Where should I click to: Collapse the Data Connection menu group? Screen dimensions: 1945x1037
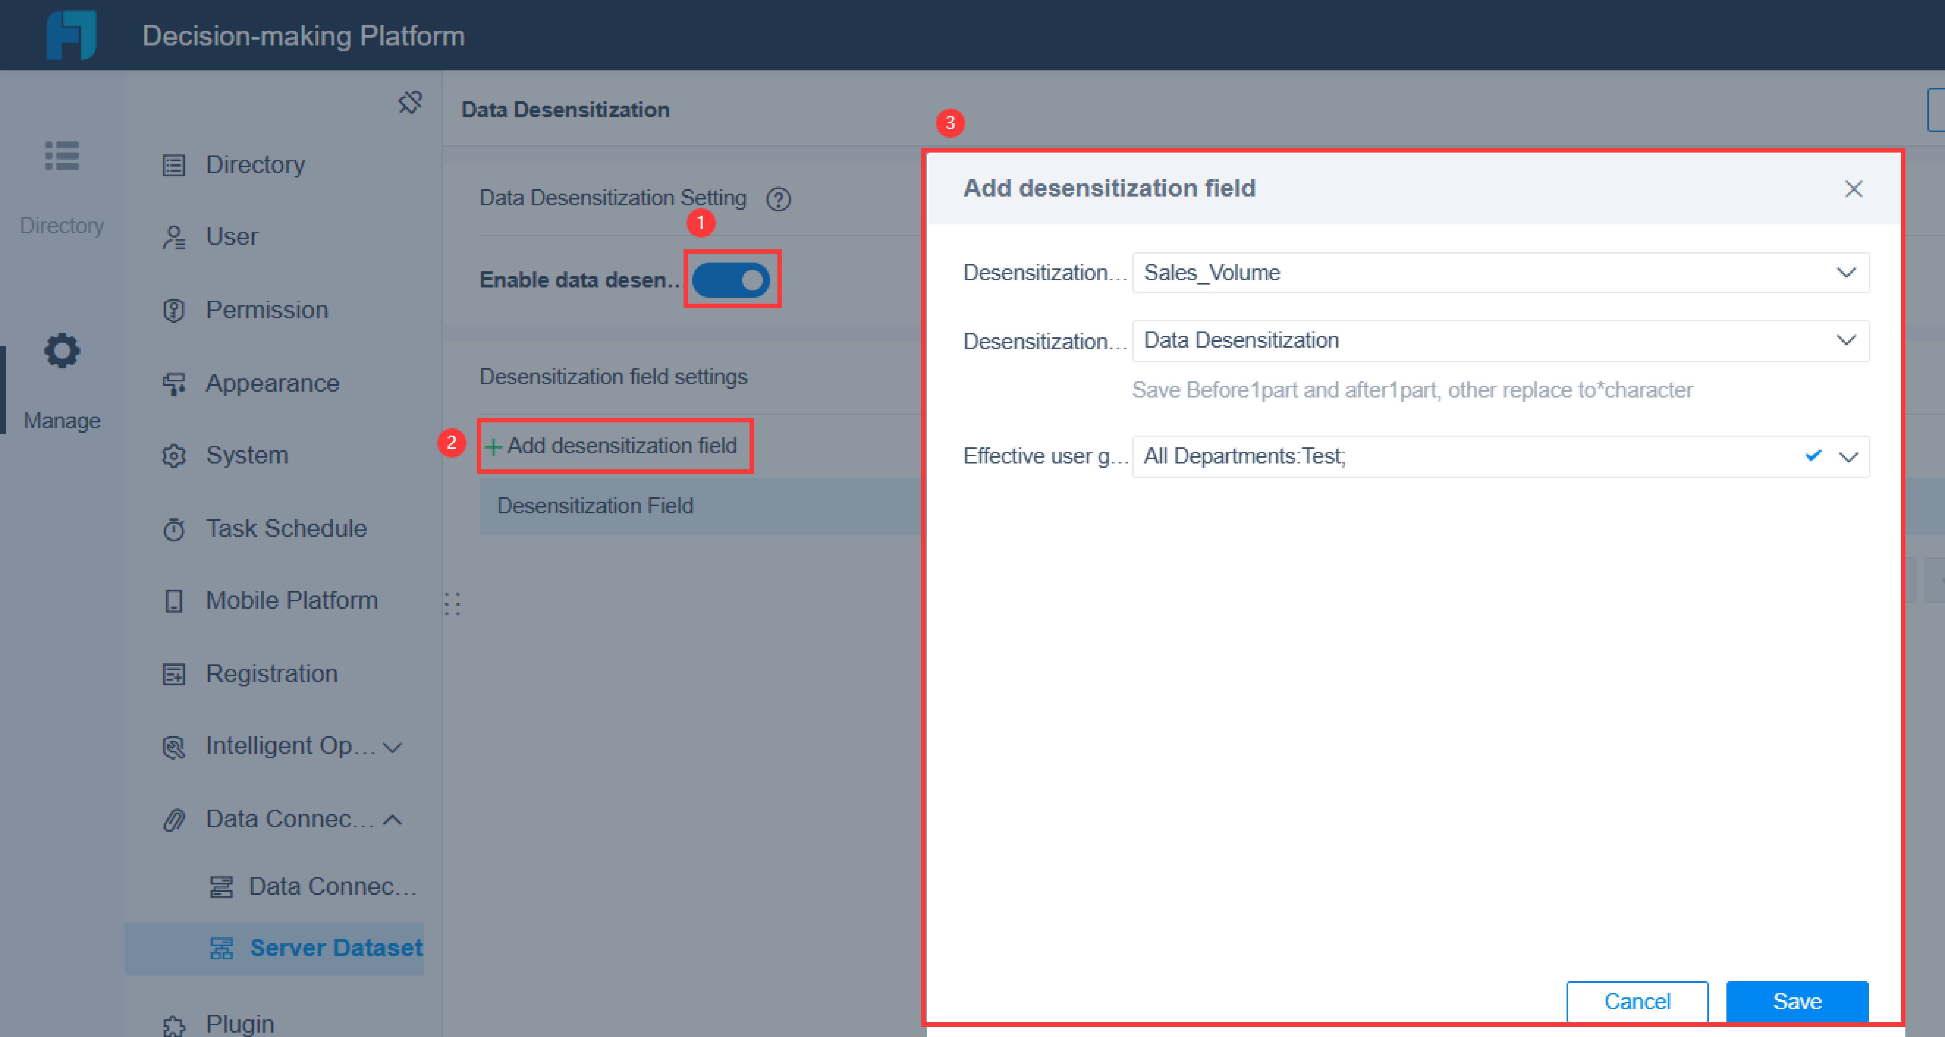[393, 820]
